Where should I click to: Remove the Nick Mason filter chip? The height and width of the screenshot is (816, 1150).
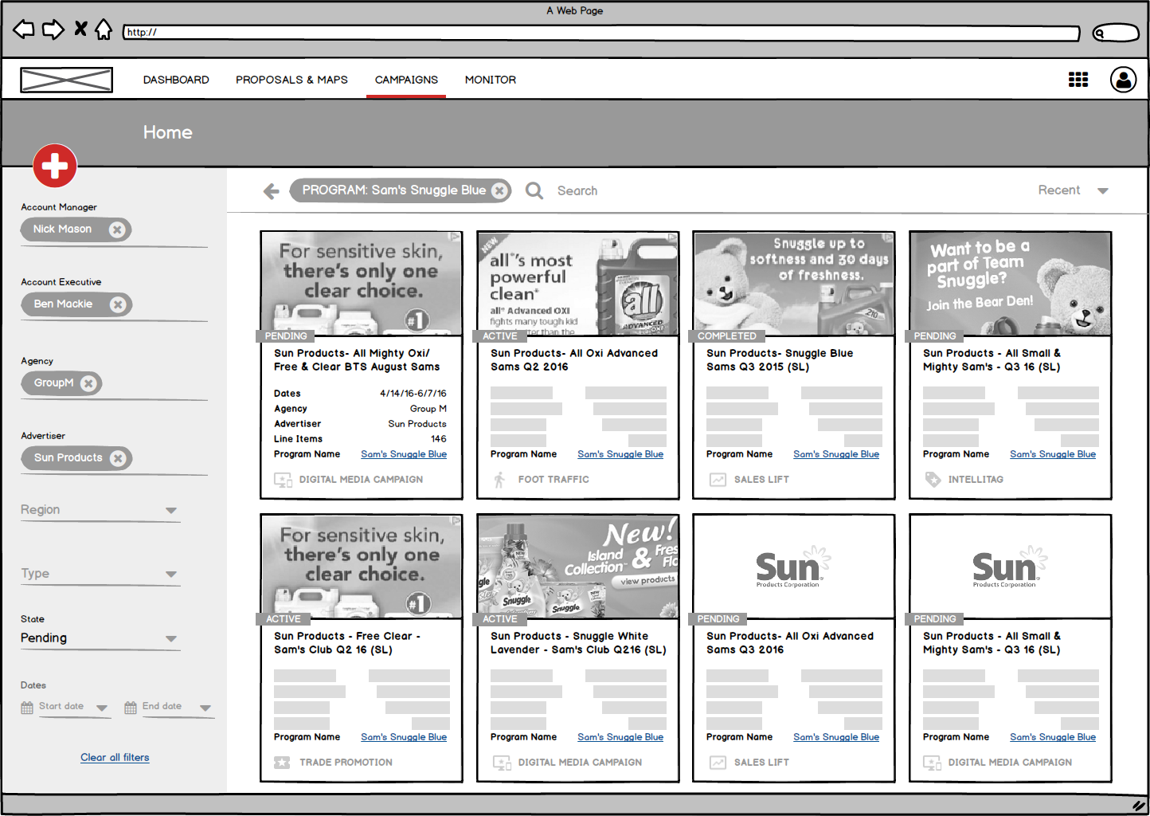pyautogui.click(x=117, y=229)
